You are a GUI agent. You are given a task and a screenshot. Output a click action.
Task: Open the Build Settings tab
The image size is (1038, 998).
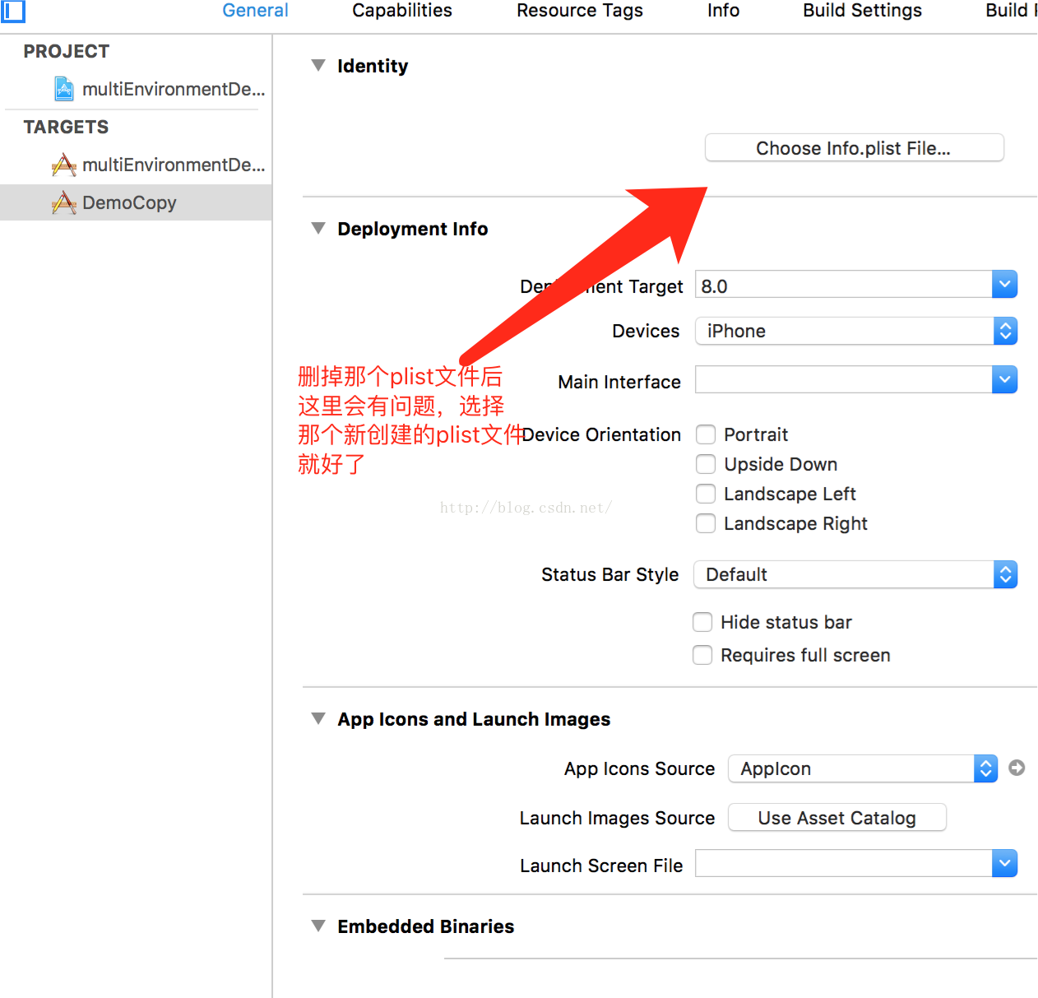[x=862, y=11]
